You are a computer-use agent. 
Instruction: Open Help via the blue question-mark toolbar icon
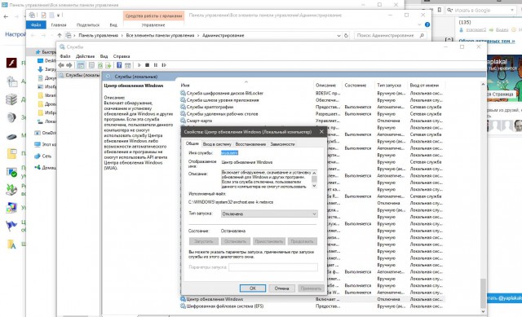point(119,65)
